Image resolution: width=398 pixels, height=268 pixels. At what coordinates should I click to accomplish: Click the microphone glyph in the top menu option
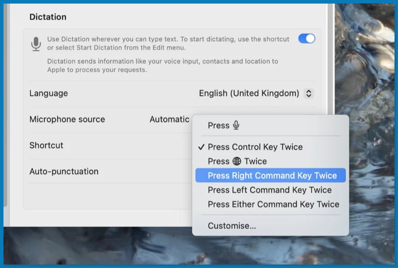(x=236, y=126)
